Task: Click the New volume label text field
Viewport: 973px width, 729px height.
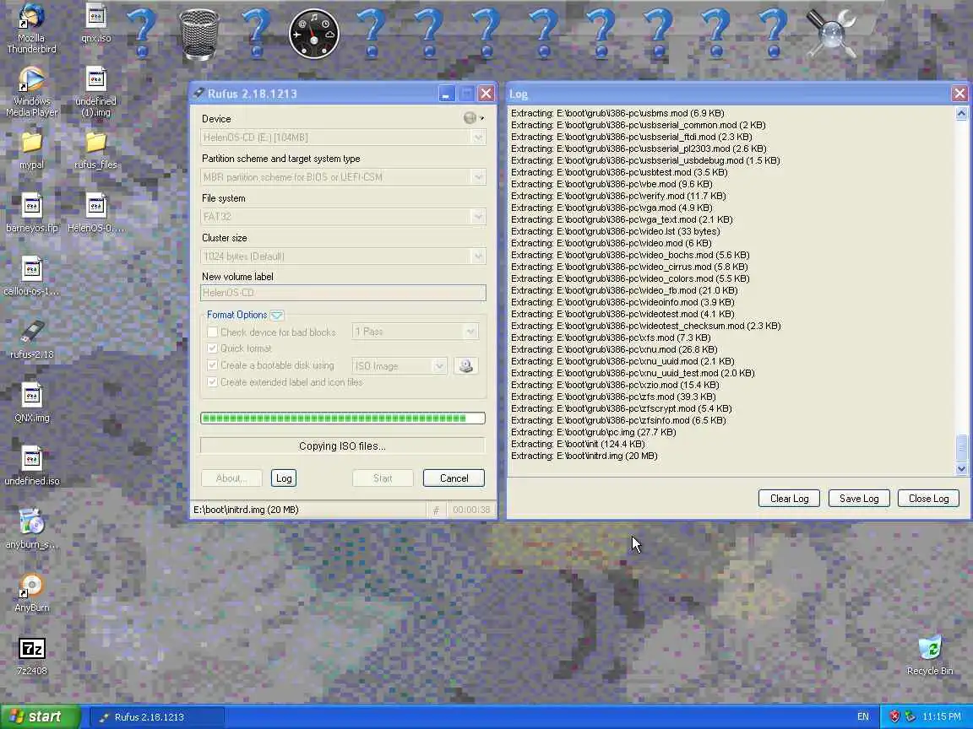Action: pos(343,293)
